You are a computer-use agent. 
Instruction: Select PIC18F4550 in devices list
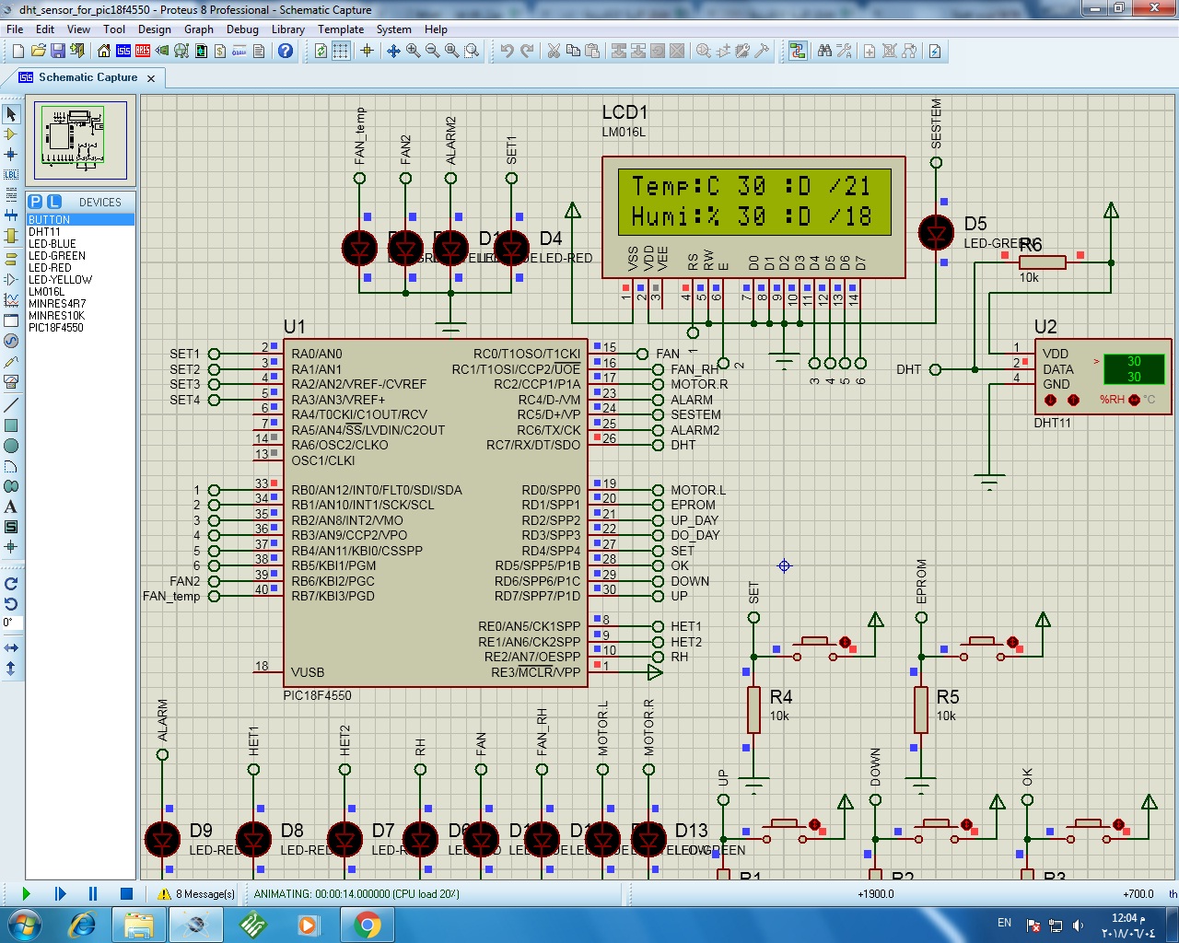pos(56,328)
